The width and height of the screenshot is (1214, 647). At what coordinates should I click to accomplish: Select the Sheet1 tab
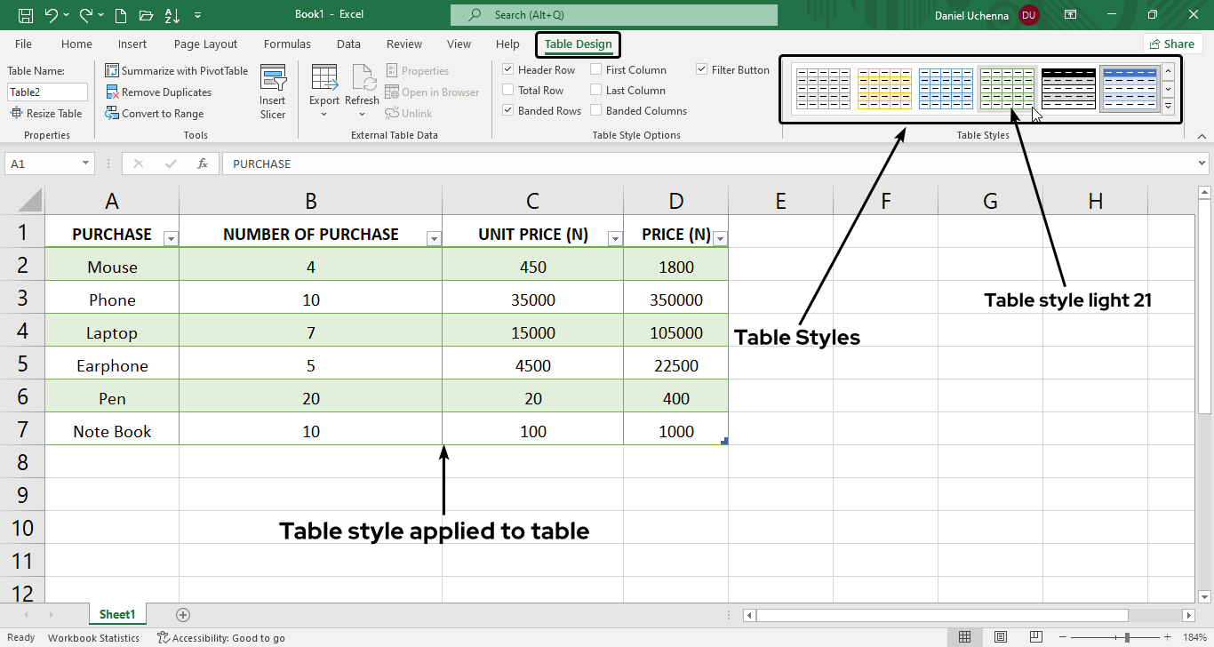coord(117,614)
